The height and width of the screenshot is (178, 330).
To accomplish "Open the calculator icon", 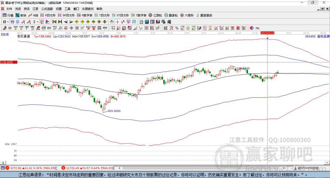I will (147, 22).
